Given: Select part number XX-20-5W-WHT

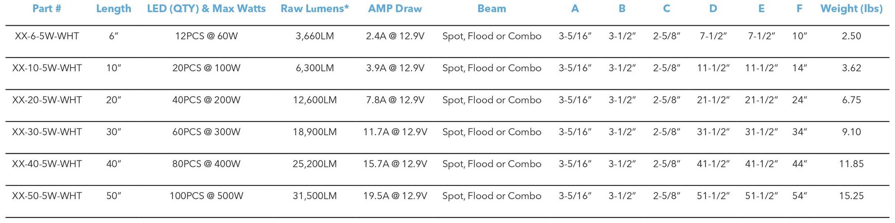Looking at the screenshot, I should (x=47, y=100).
